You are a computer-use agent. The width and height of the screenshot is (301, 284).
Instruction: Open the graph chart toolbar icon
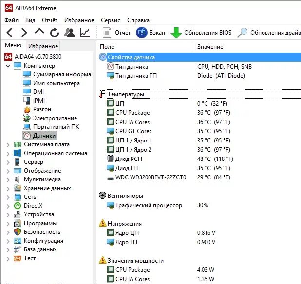[85, 33]
